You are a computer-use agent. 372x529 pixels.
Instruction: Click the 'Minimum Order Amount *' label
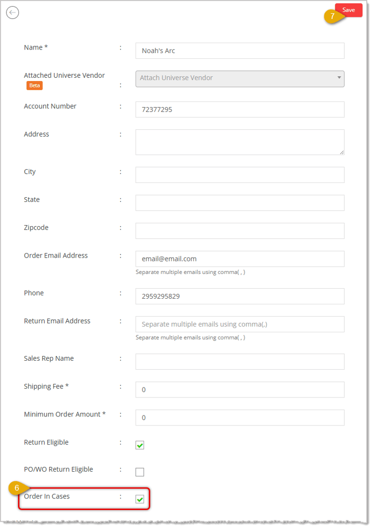click(x=65, y=415)
